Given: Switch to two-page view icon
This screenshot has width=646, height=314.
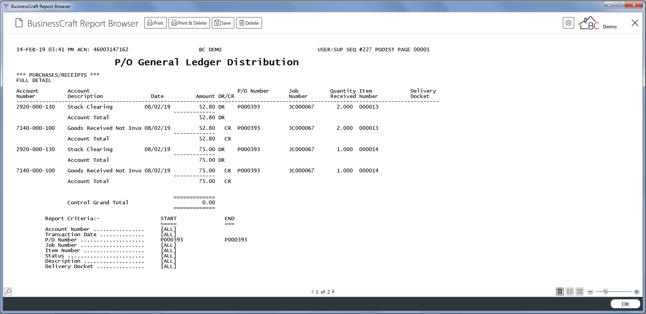Looking at the screenshot, I should (x=570, y=292).
